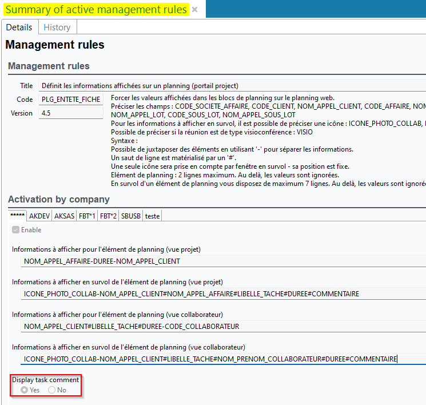Screen dimensions: 426x405
Task: Edit the collaborator view field with NOM_APPEL_CLIENT#LIBELLE_TACHE
Action: point(223,327)
